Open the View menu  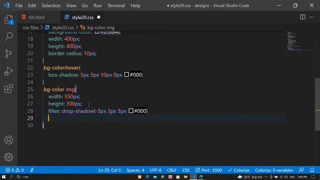tap(71, 5)
